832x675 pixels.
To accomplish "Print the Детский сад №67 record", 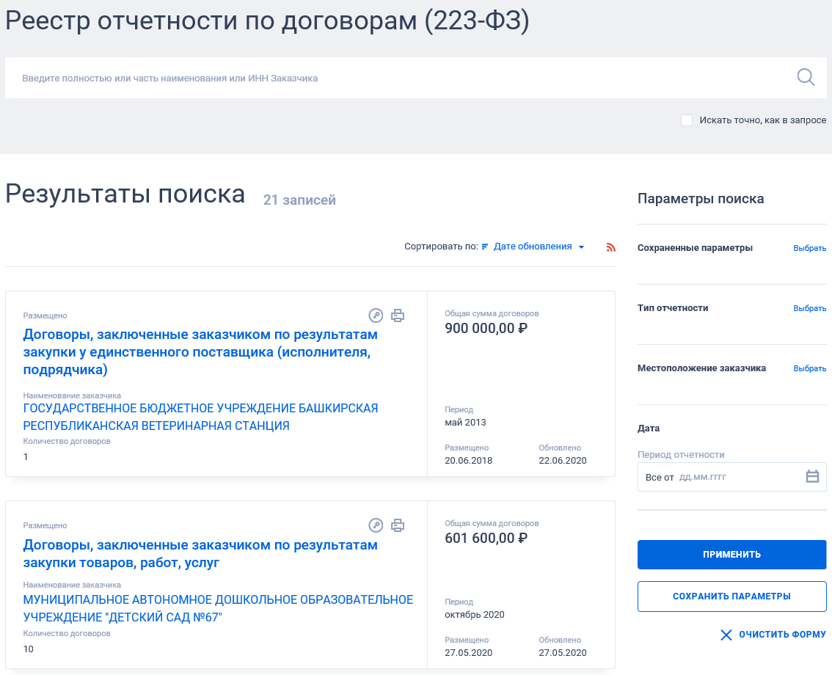I will 398,525.
